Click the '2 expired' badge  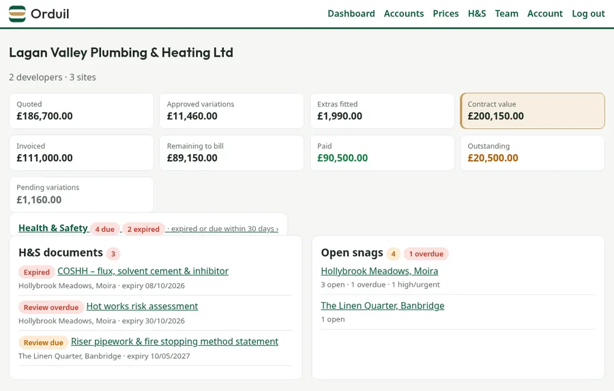pos(143,229)
